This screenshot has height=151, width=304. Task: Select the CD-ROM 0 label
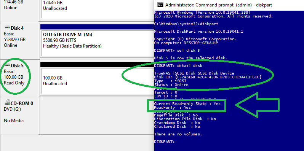[x=22, y=103]
